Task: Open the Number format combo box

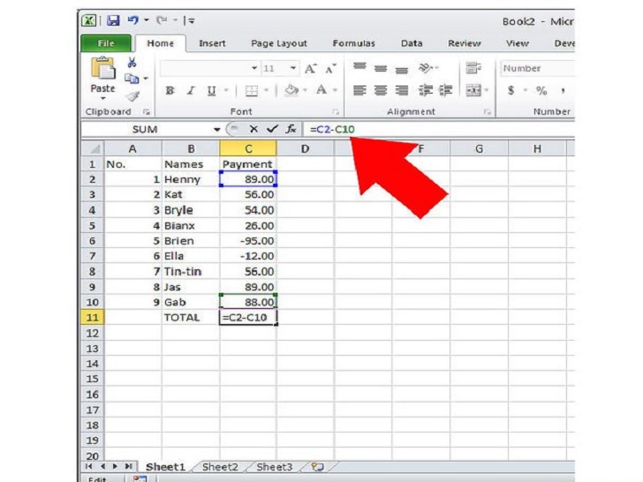Action: (x=537, y=68)
